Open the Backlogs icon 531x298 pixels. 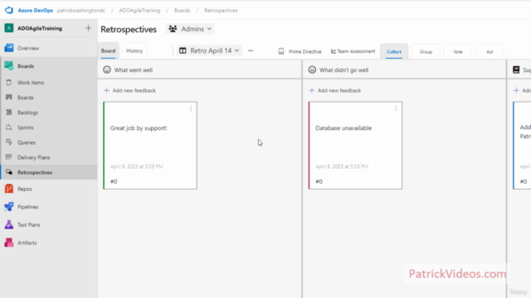point(9,113)
